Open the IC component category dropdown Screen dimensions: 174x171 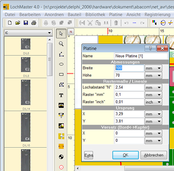point(29,33)
